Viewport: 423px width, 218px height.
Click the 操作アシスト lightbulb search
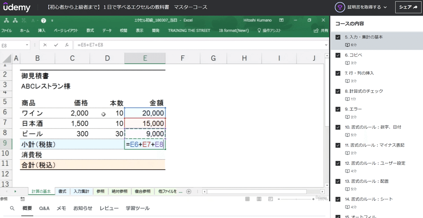coord(269,30)
